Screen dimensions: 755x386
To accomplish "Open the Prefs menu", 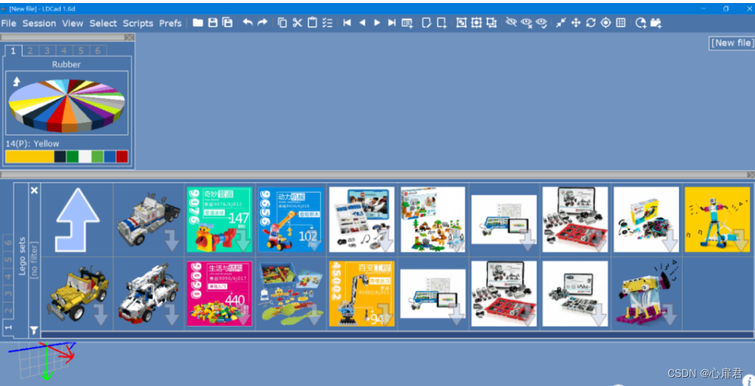I will coord(171,23).
